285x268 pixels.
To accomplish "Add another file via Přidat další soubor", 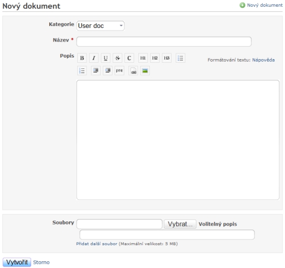I will tap(96, 244).
